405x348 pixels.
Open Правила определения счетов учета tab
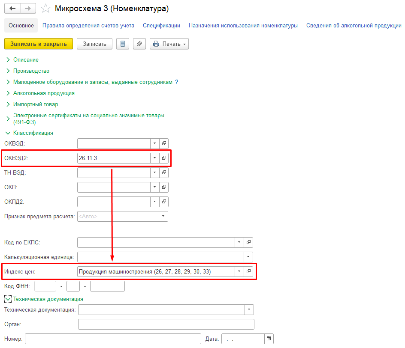click(88, 26)
